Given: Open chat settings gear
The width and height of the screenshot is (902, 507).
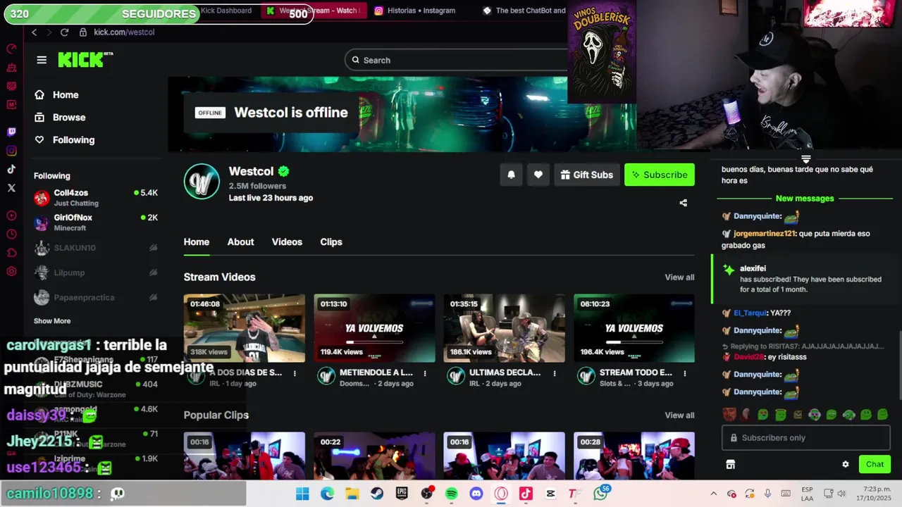Looking at the screenshot, I should tap(846, 464).
